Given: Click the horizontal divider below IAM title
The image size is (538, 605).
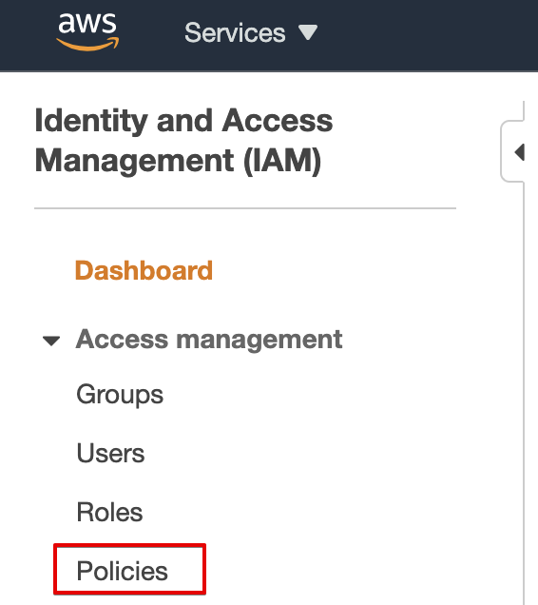Looking at the screenshot, I should point(245,208).
